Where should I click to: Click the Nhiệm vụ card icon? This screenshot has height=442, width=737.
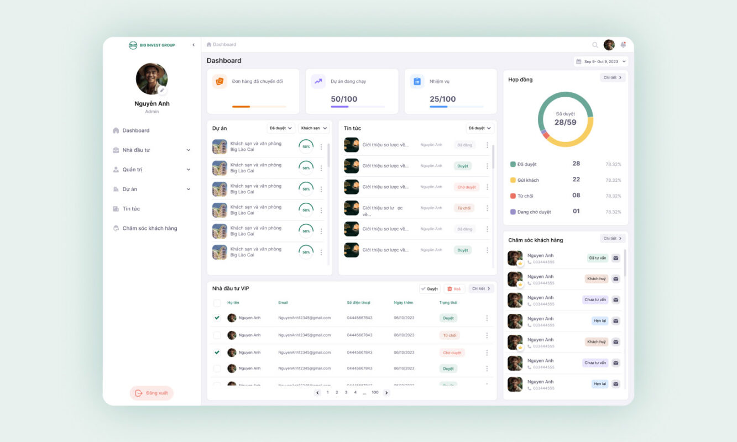[x=417, y=81]
